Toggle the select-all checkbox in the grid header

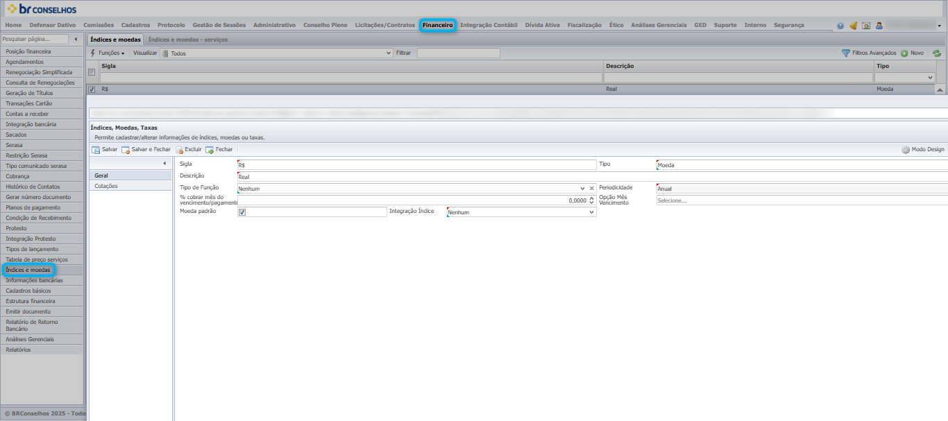[x=92, y=72]
